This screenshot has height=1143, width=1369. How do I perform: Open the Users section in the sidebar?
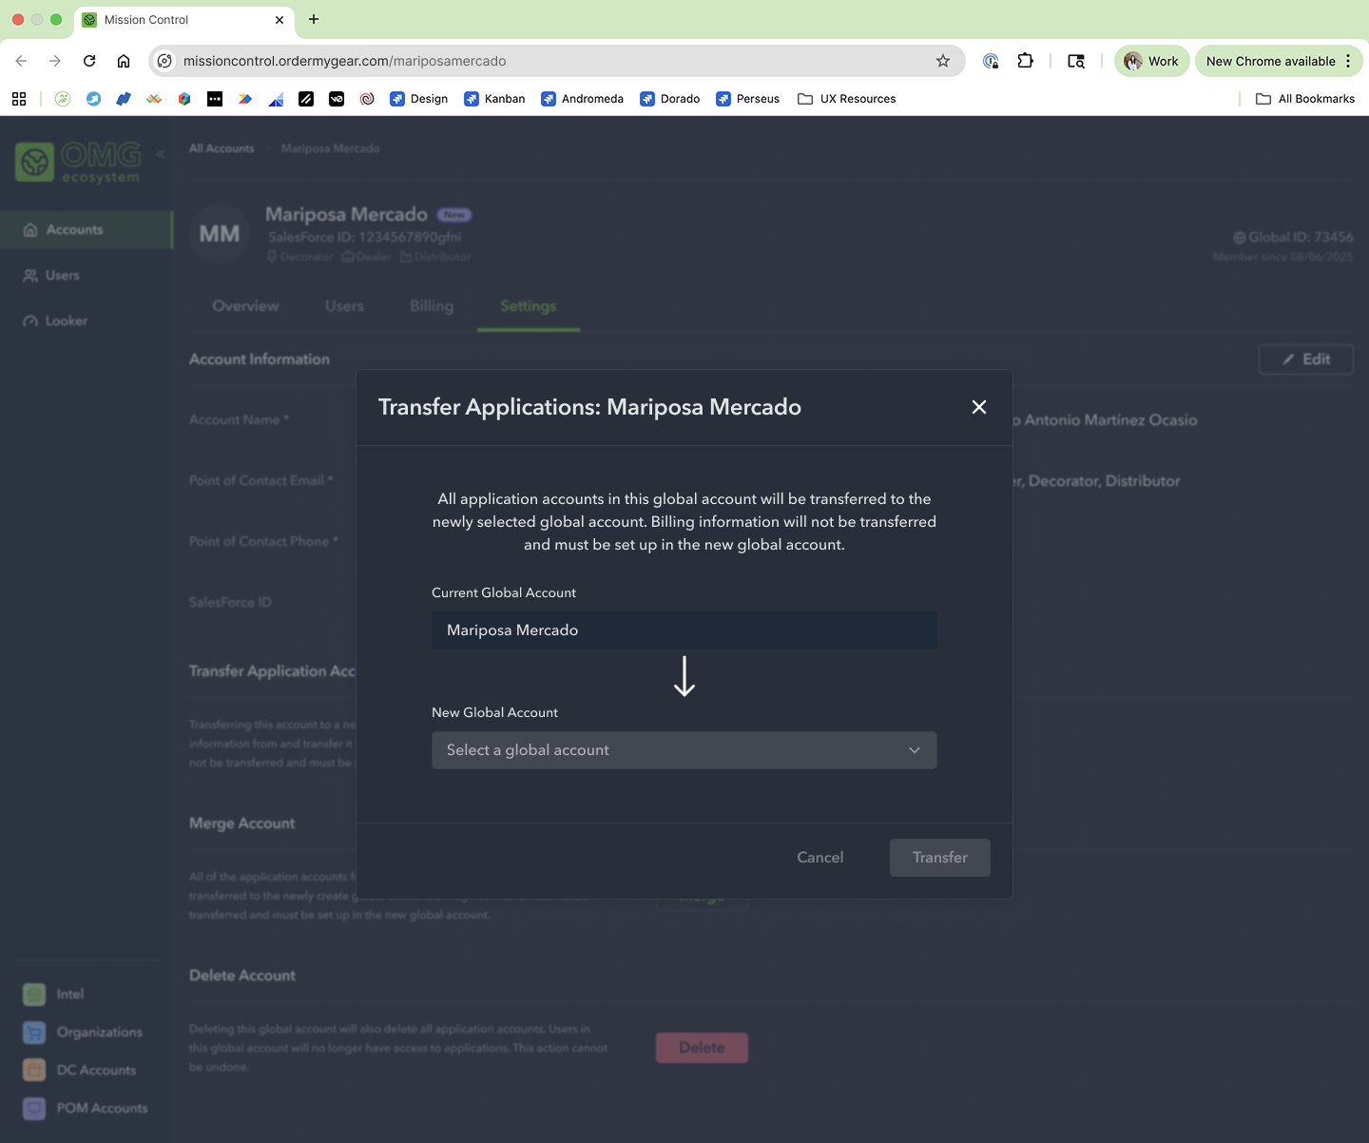point(63,275)
